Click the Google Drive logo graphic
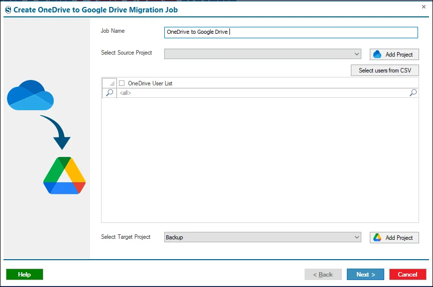 (x=64, y=175)
